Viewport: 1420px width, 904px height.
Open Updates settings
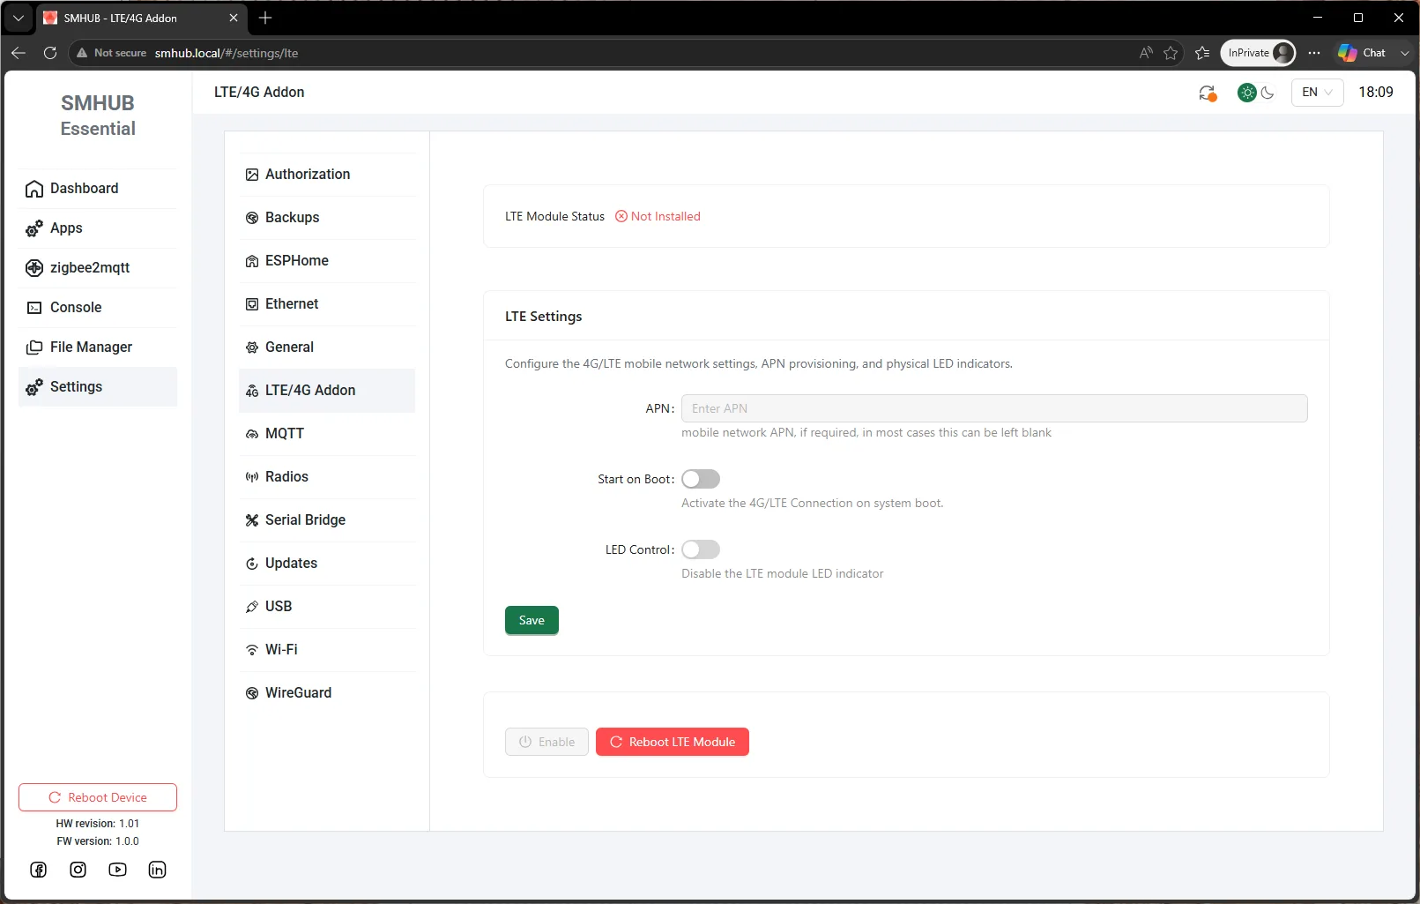[x=327, y=564]
